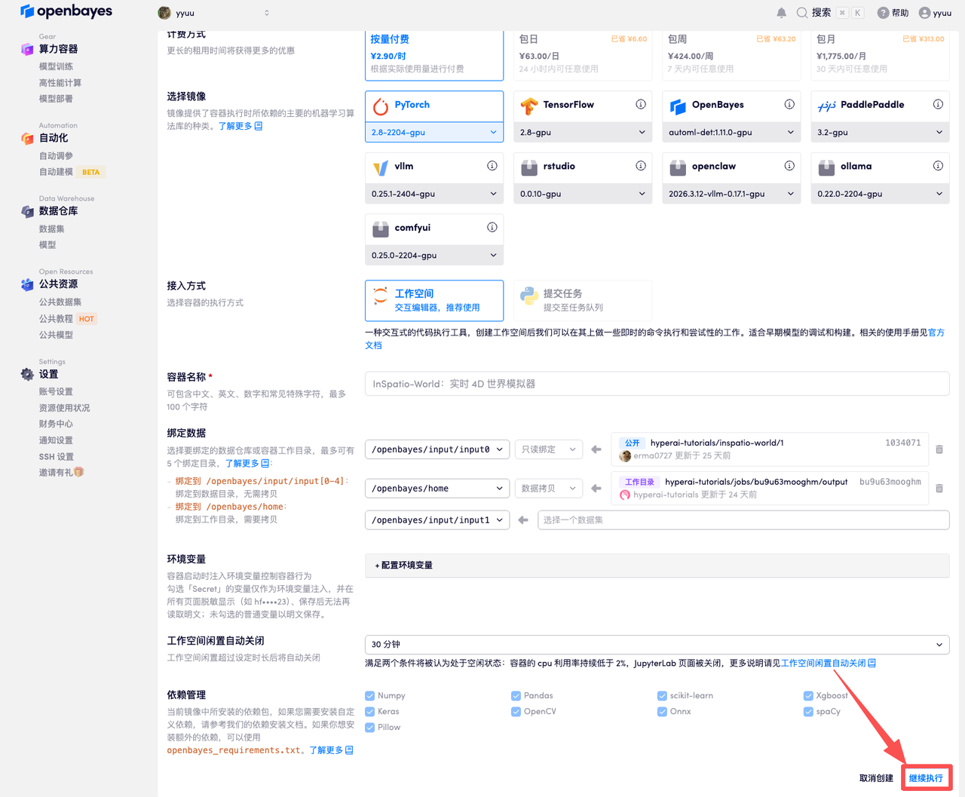
Task: Click the 数据仓库 sidebar icon
Action: (27, 212)
